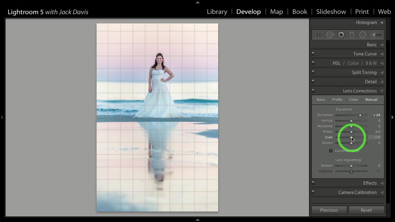Select Profile tab in Lens Corrections

click(x=337, y=100)
